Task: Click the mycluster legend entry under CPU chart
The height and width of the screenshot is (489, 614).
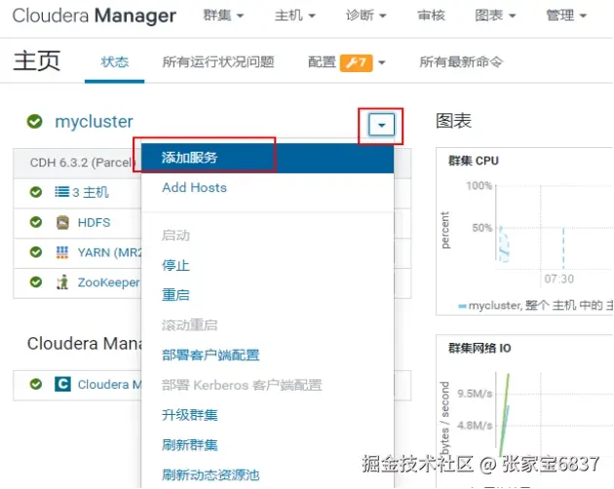Action: pyautogui.click(x=535, y=305)
